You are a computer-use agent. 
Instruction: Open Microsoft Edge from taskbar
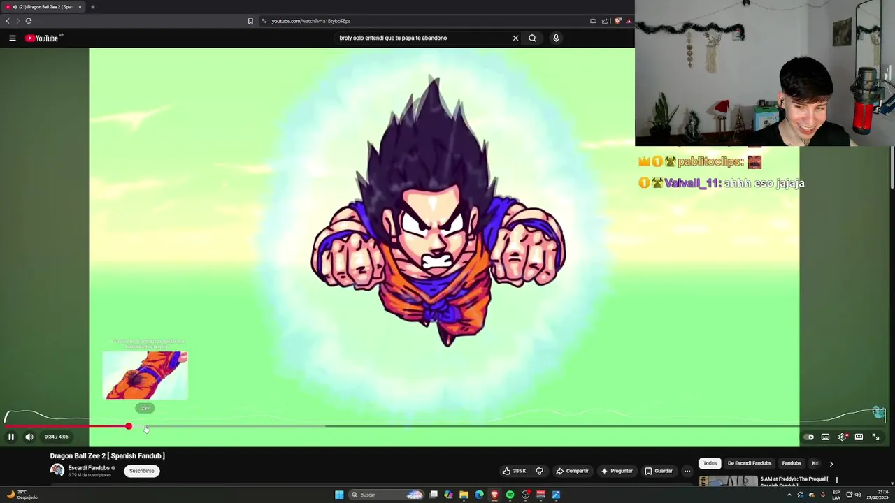click(479, 495)
